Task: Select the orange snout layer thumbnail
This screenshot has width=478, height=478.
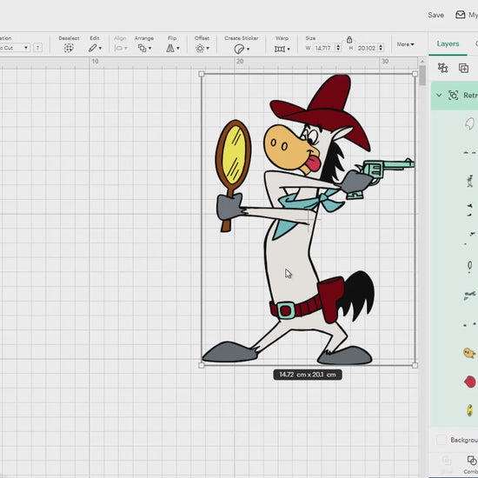Action: tap(469, 353)
